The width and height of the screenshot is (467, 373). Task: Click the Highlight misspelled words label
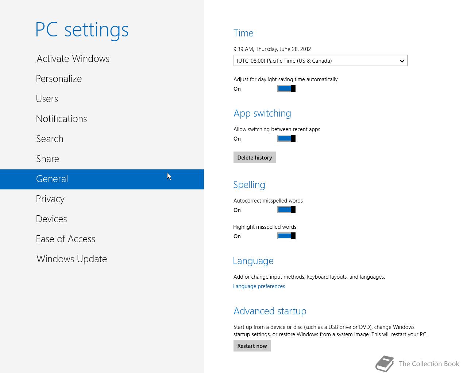[x=265, y=227]
